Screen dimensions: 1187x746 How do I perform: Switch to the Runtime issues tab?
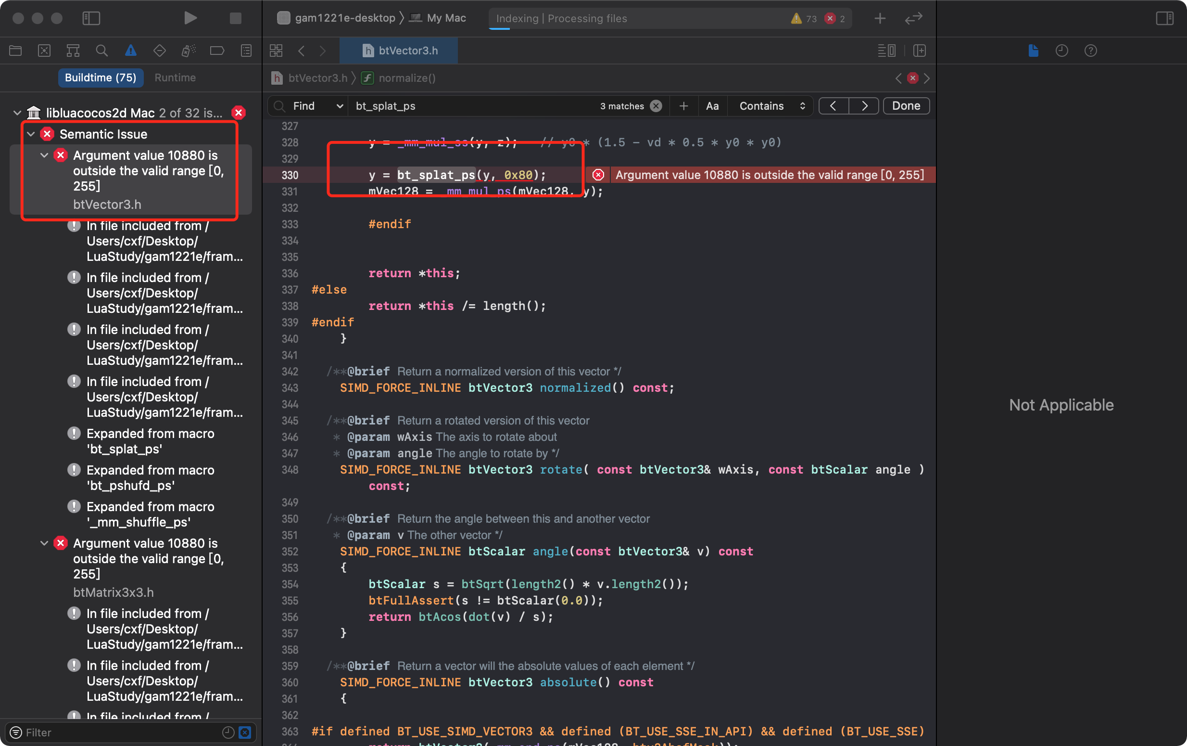coord(175,77)
